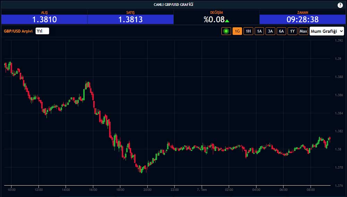Click the ZAMAN time 09:28:38
The width and height of the screenshot is (347, 197).
coord(303,19)
